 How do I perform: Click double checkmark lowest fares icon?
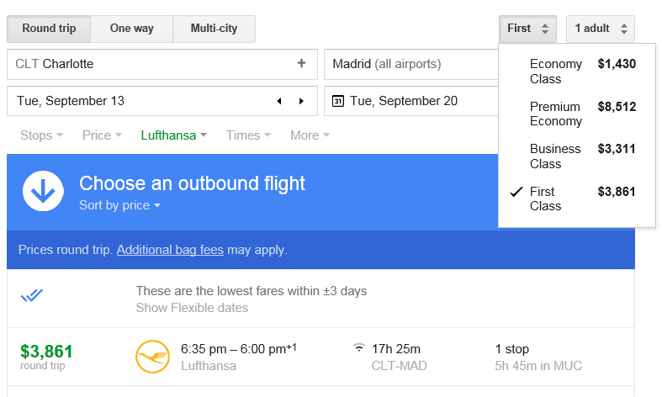tap(32, 295)
